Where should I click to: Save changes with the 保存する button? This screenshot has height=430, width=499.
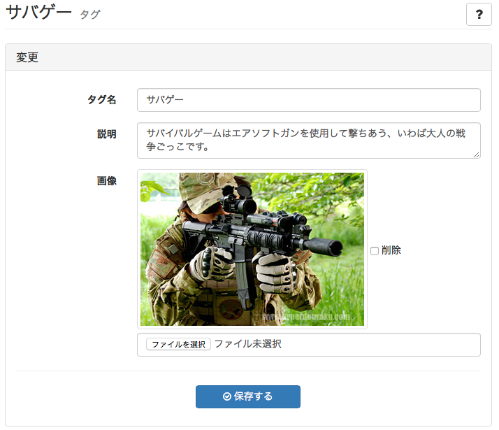(248, 396)
